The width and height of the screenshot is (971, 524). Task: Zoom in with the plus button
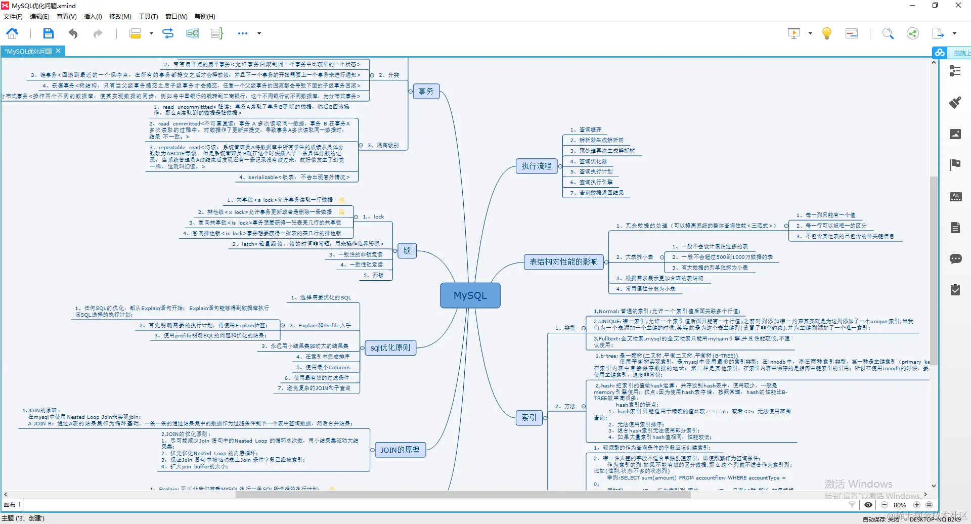coord(916,505)
